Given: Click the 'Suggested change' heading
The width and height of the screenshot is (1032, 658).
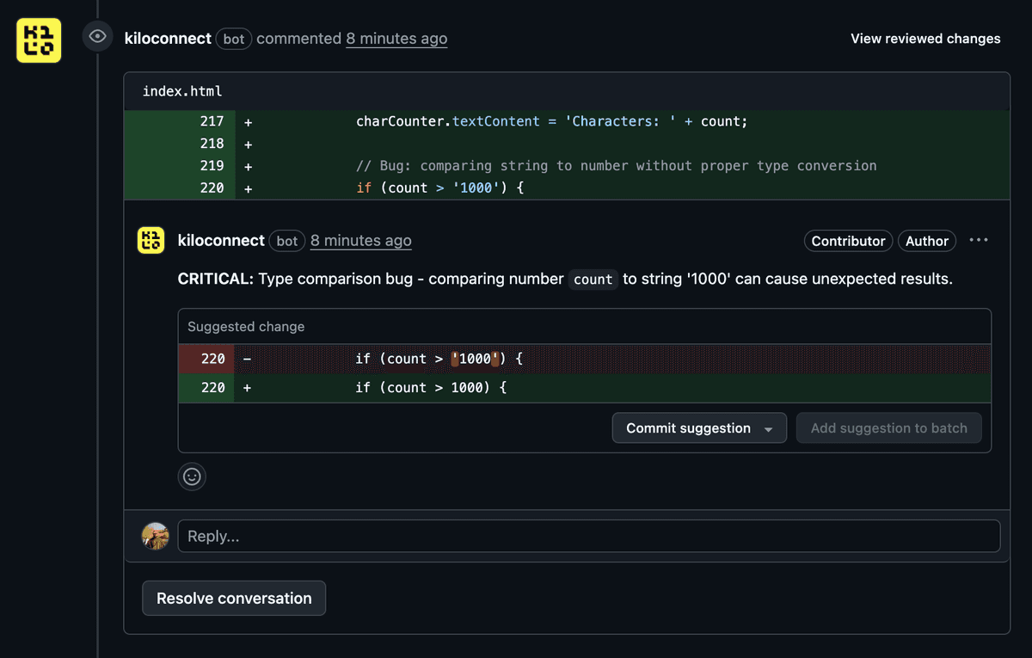Looking at the screenshot, I should tap(246, 327).
